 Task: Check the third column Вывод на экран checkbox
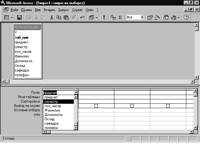pyautogui.click(x=132, y=106)
